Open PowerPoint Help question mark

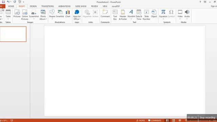coord(200,2)
